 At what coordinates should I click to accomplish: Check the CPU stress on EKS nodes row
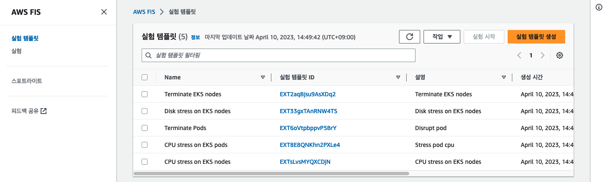pyautogui.click(x=145, y=162)
